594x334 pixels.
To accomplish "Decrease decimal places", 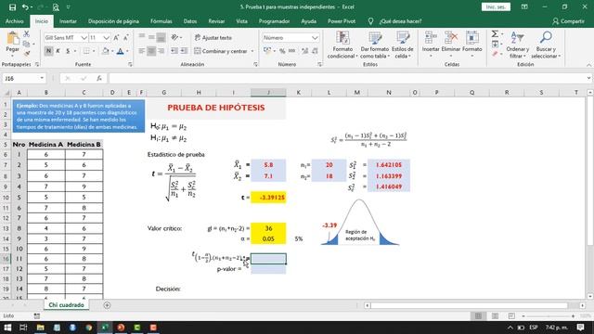I will coord(315,51).
